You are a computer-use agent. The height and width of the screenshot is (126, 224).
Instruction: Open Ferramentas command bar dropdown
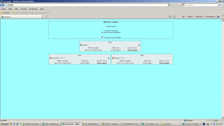[211, 17]
